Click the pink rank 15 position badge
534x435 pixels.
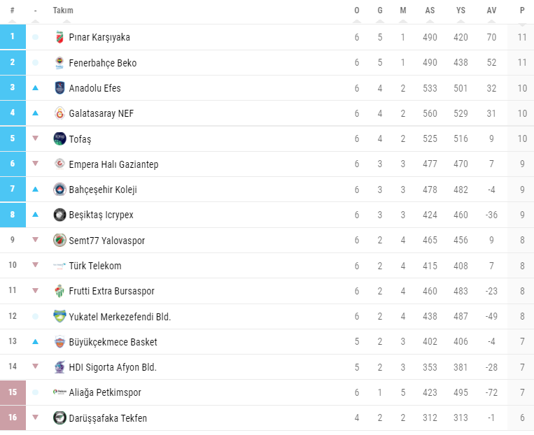pos(13,393)
